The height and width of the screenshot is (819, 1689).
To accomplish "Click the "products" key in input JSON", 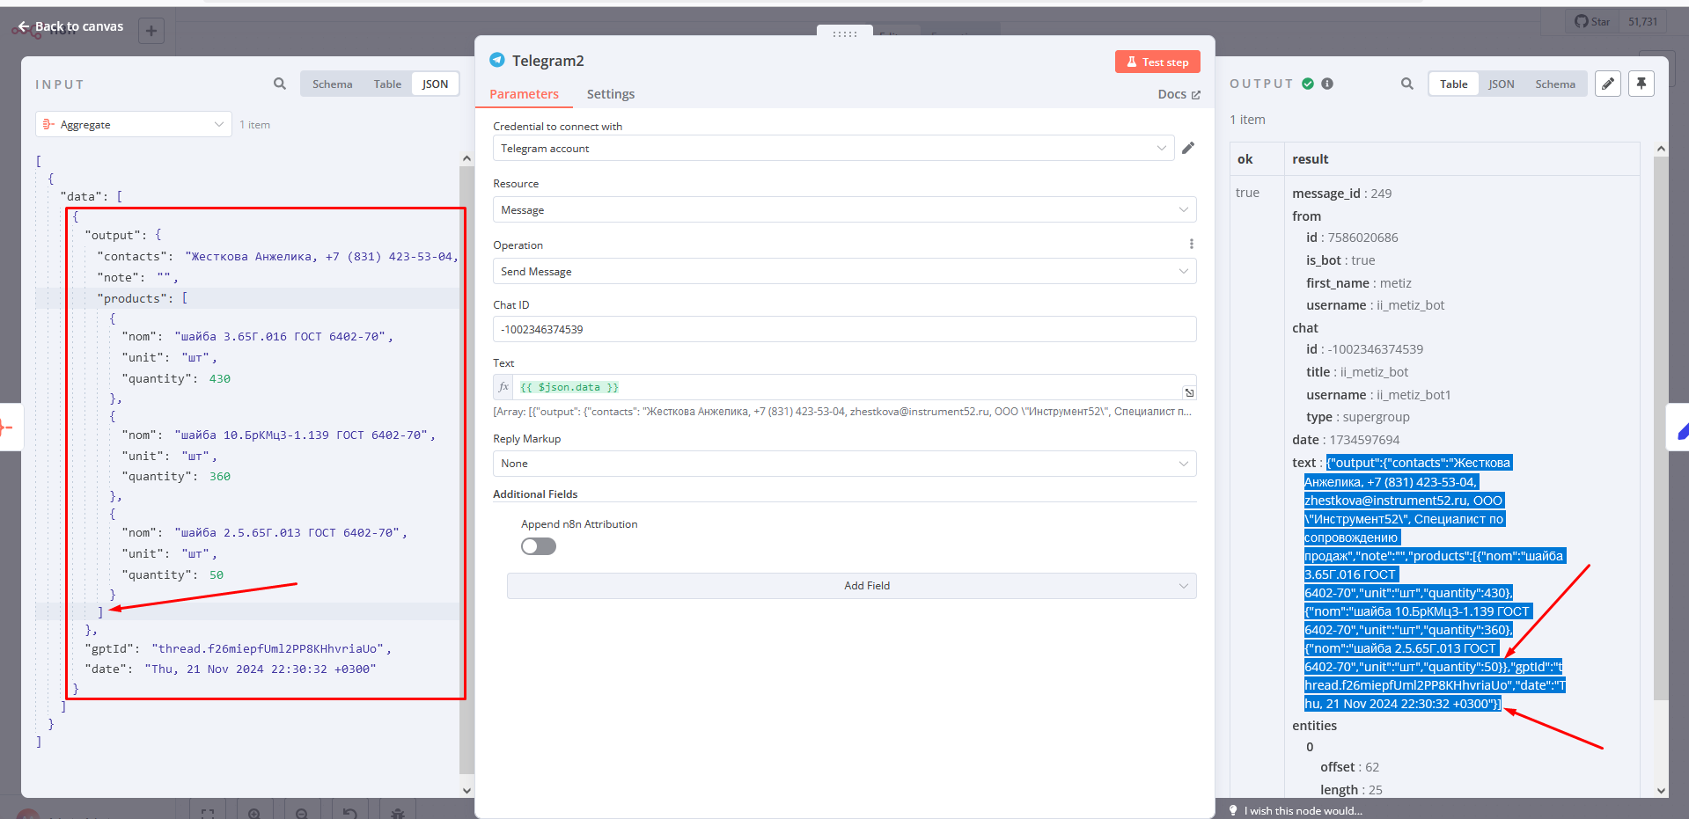I will [x=132, y=298].
